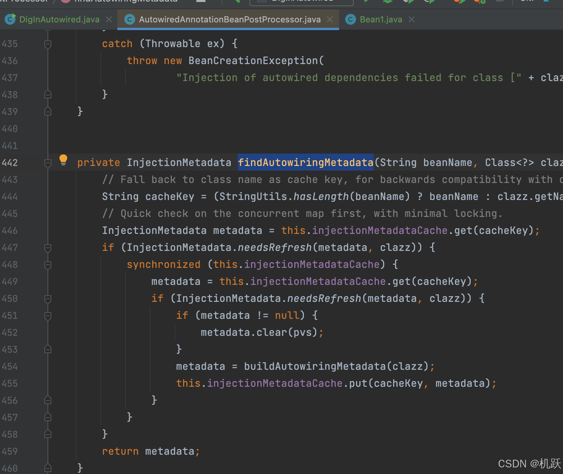Screen dimensions: 563x474
Task: Switch to the Bean1.java tab
Action: click(380, 19)
